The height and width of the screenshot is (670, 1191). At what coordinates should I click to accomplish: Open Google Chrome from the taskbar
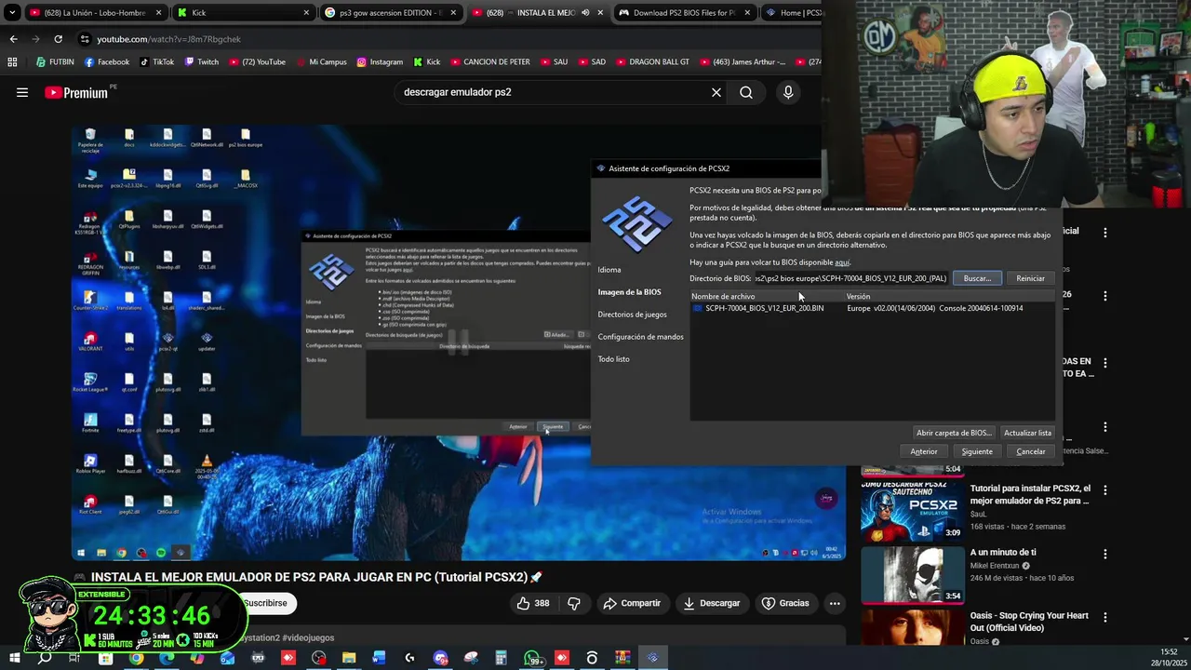point(137,658)
